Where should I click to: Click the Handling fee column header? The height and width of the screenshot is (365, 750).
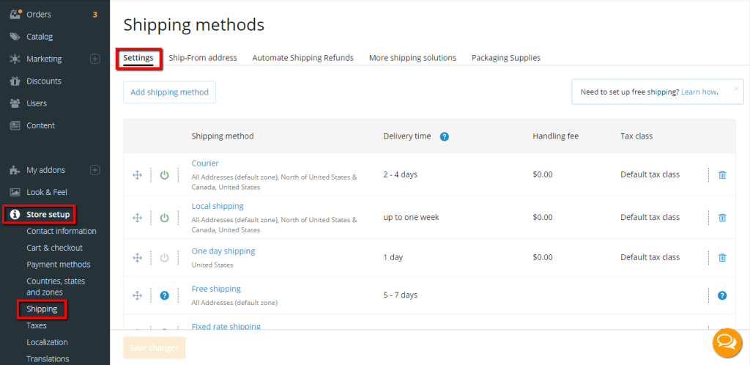click(556, 136)
